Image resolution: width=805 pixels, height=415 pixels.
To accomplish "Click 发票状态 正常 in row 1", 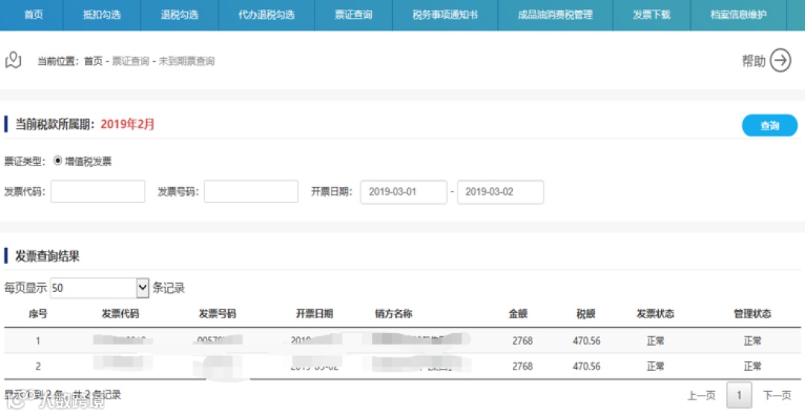I will (656, 340).
